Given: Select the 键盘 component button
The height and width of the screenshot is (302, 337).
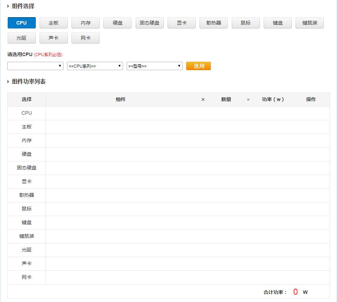Looking at the screenshot, I should [x=277, y=22].
